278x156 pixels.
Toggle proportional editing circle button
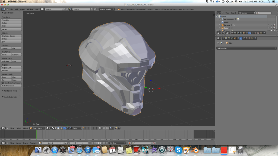pos(104,128)
